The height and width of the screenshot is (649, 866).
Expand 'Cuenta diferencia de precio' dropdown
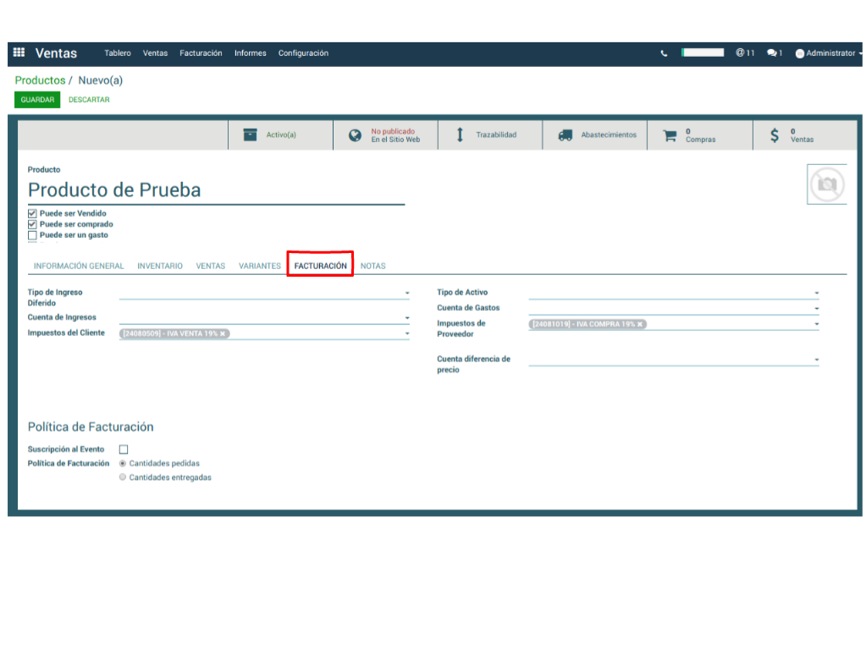tap(816, 360)
